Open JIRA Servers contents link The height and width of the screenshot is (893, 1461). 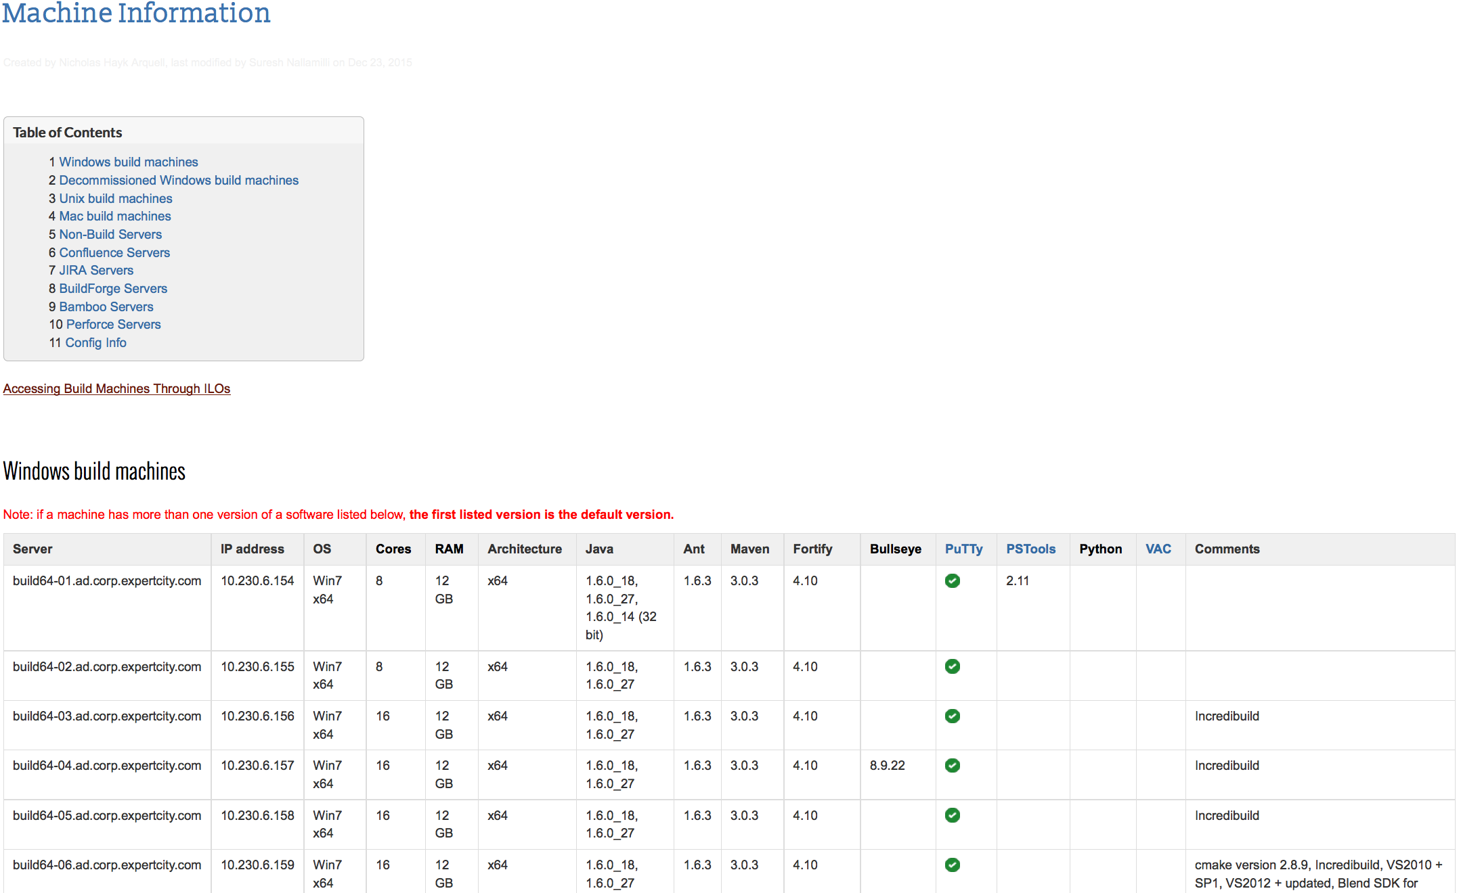[96, 270]
